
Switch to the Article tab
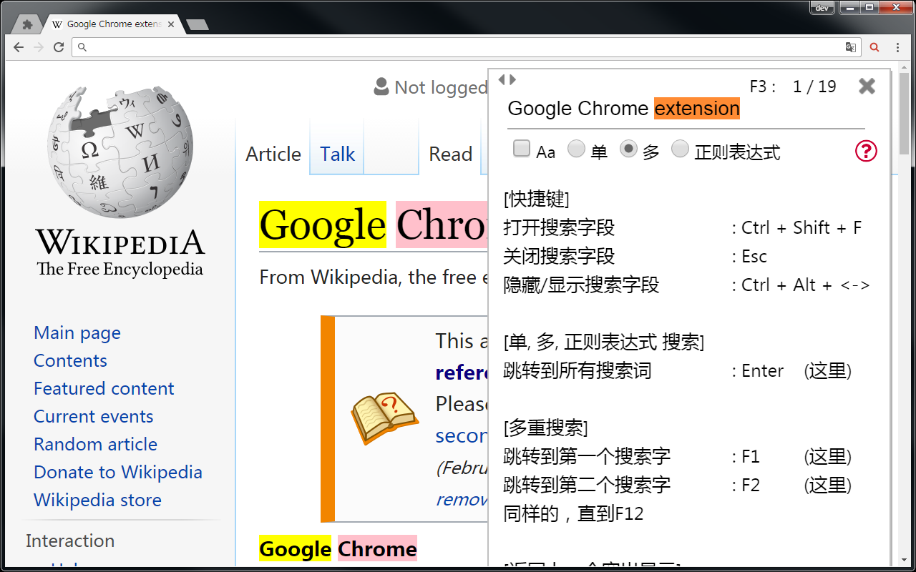coord(273,154)
